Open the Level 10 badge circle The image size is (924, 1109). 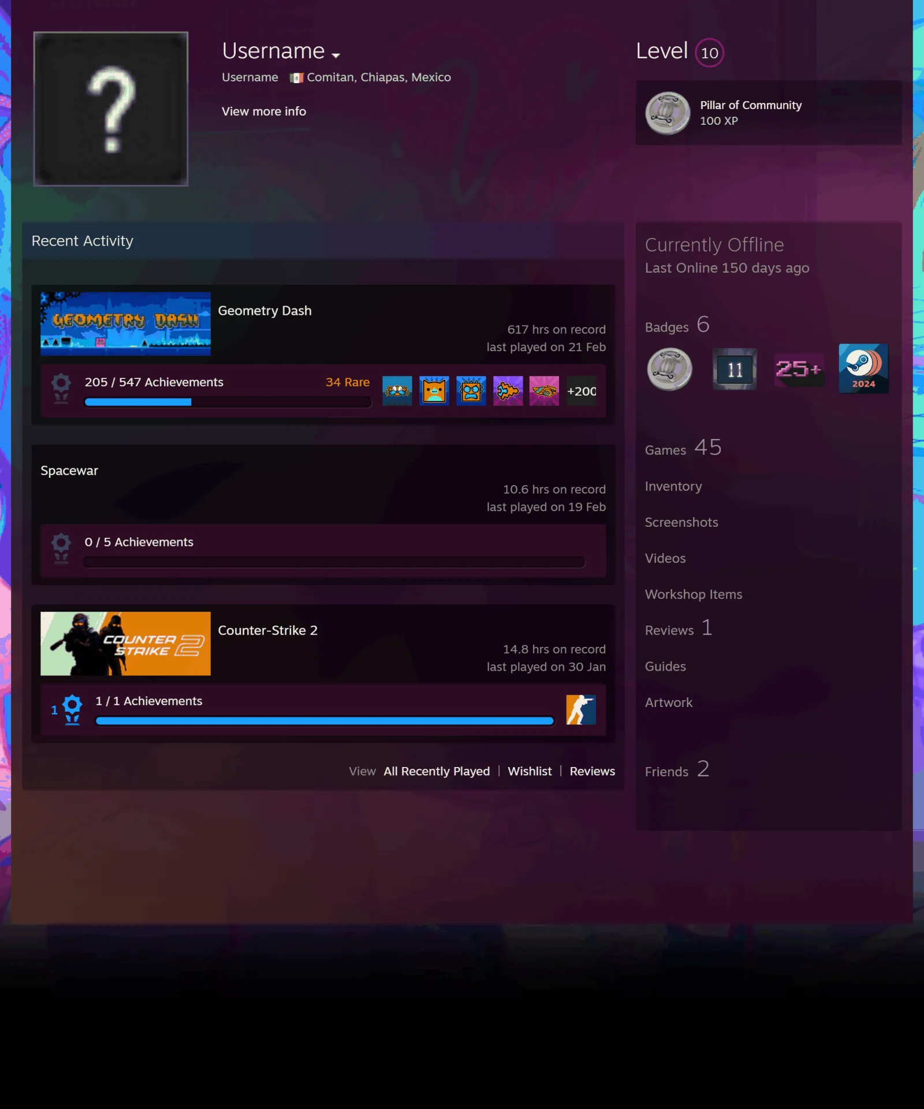tap(709, 53)
